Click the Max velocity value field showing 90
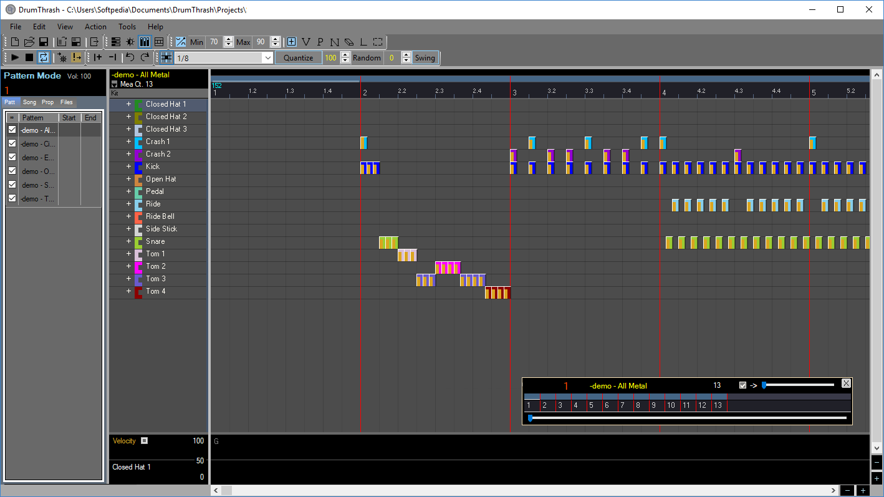884x497 pixels. [x=261, y=42]
